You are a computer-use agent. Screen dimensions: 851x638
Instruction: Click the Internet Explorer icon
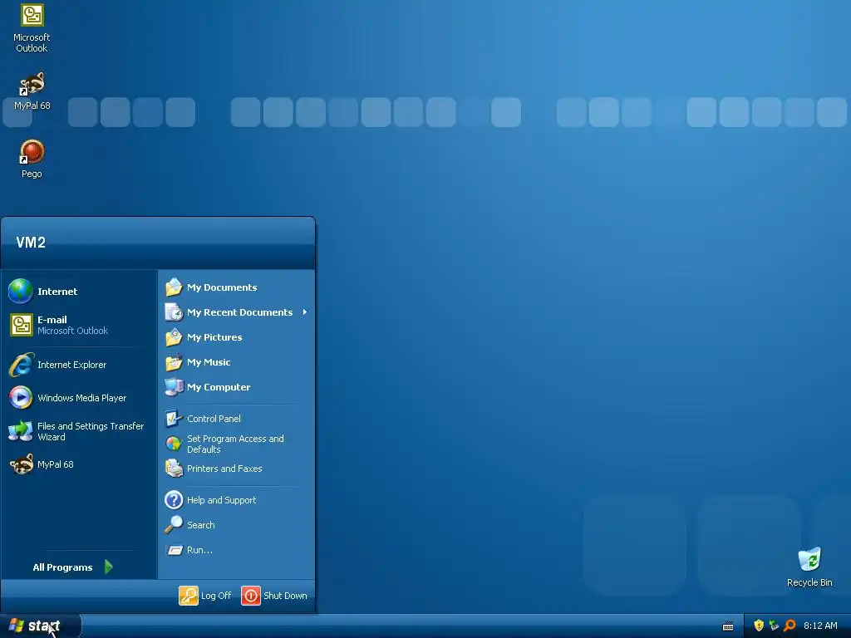21,365
